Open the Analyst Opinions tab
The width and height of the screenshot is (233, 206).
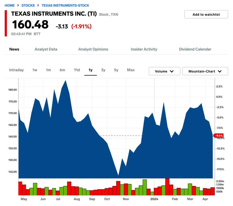point(93,49)
